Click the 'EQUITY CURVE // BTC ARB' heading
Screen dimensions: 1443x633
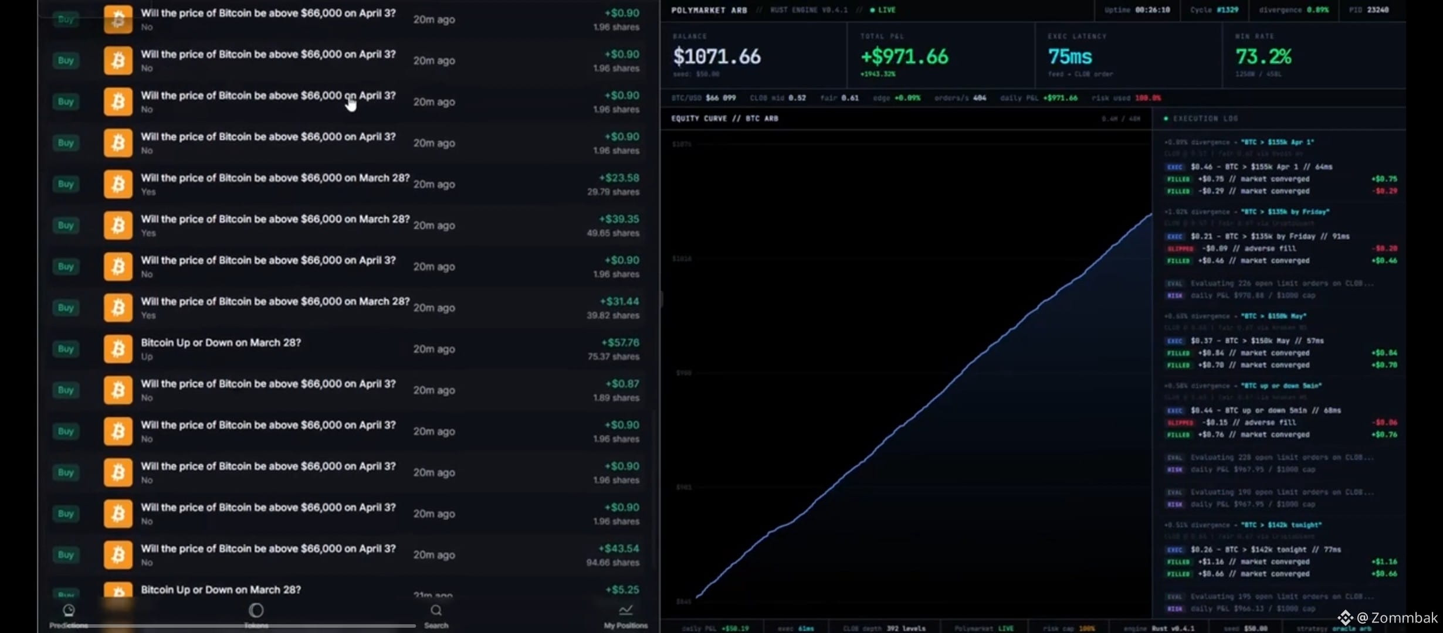click(724, 118)
